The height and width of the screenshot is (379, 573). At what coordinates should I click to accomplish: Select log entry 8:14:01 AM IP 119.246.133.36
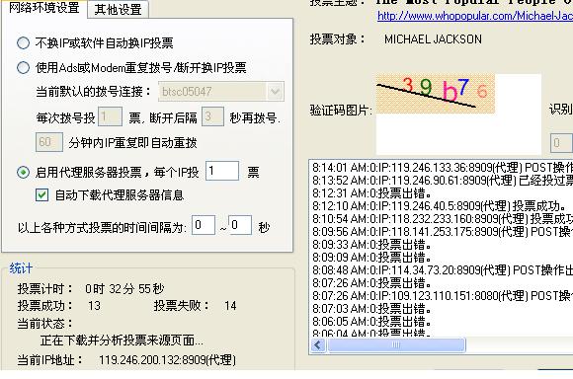tap(443, 168)
